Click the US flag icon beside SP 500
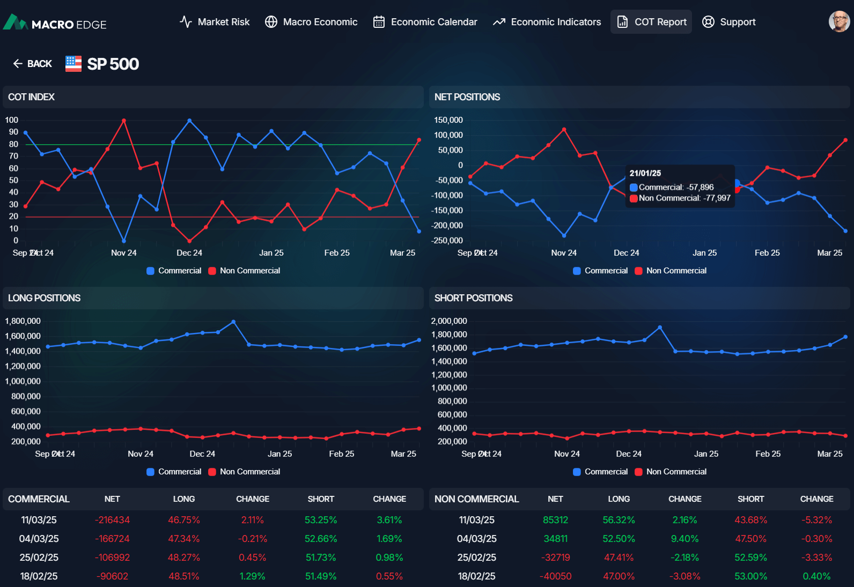Screen dimensions: 854x587 click(x=73, y=64)
